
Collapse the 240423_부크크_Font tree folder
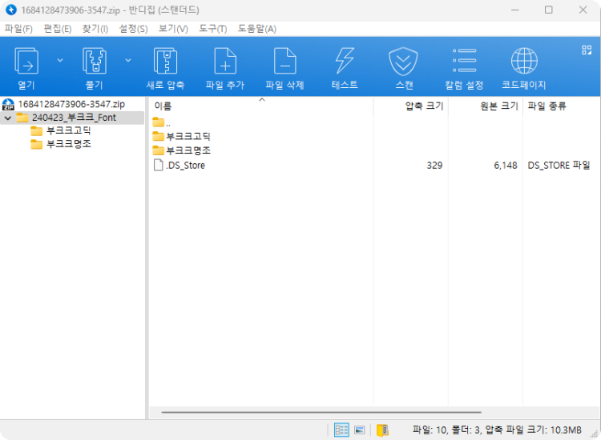pyautogui.click(x=8, y=118)
